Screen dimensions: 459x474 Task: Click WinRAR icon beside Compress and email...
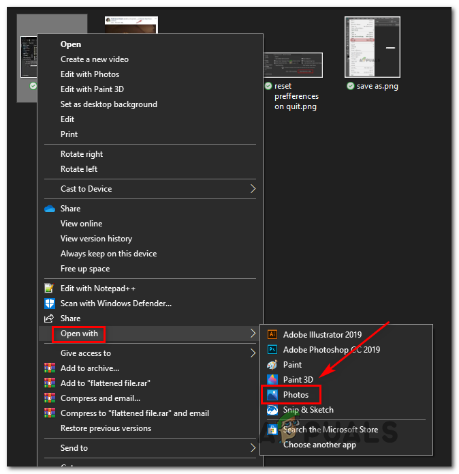click(50, 398)
